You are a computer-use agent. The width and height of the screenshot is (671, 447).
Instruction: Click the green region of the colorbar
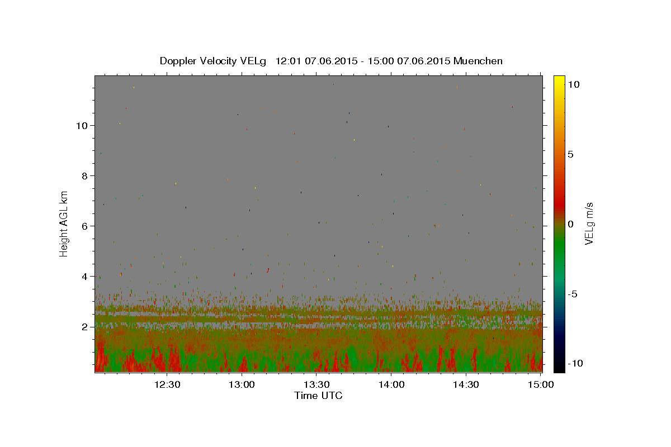click(559, 263)
